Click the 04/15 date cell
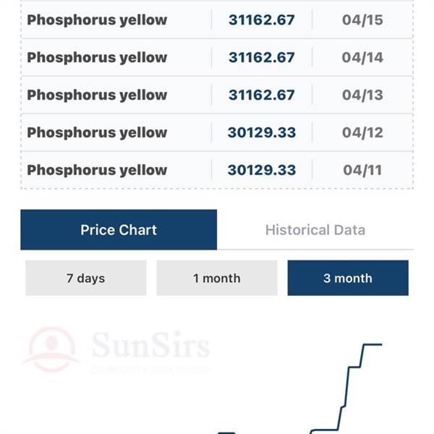The height and width of the screenshot is (434, 434). point(362,20)
